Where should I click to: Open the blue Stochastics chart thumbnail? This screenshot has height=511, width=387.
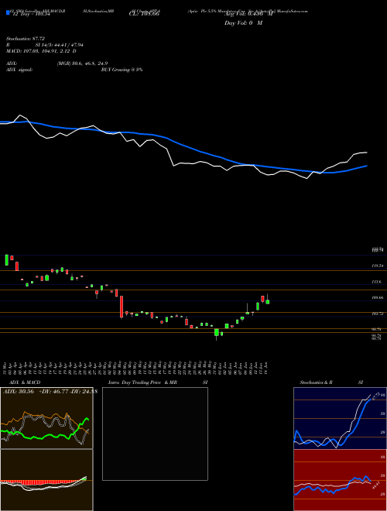pos(340,418)
